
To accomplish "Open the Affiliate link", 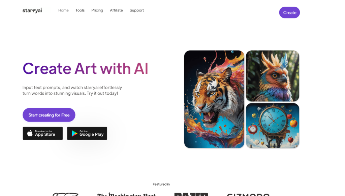I will click(x=116, y=10).
